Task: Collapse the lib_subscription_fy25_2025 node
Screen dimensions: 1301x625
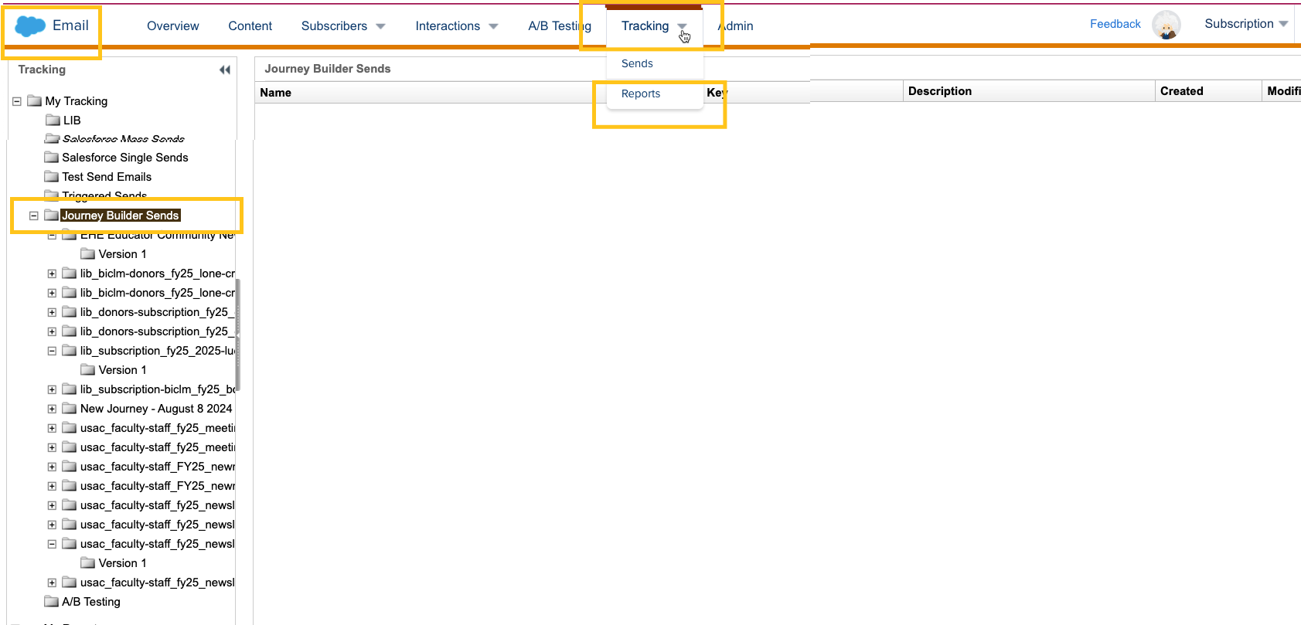Action: (x=52, y=351)
